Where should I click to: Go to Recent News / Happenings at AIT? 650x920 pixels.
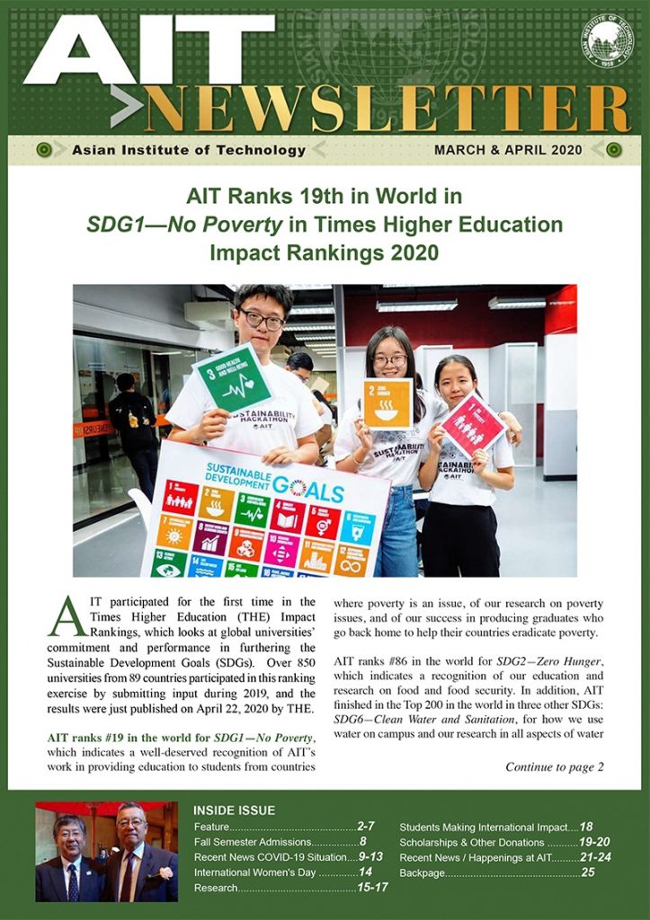[505, 857]
